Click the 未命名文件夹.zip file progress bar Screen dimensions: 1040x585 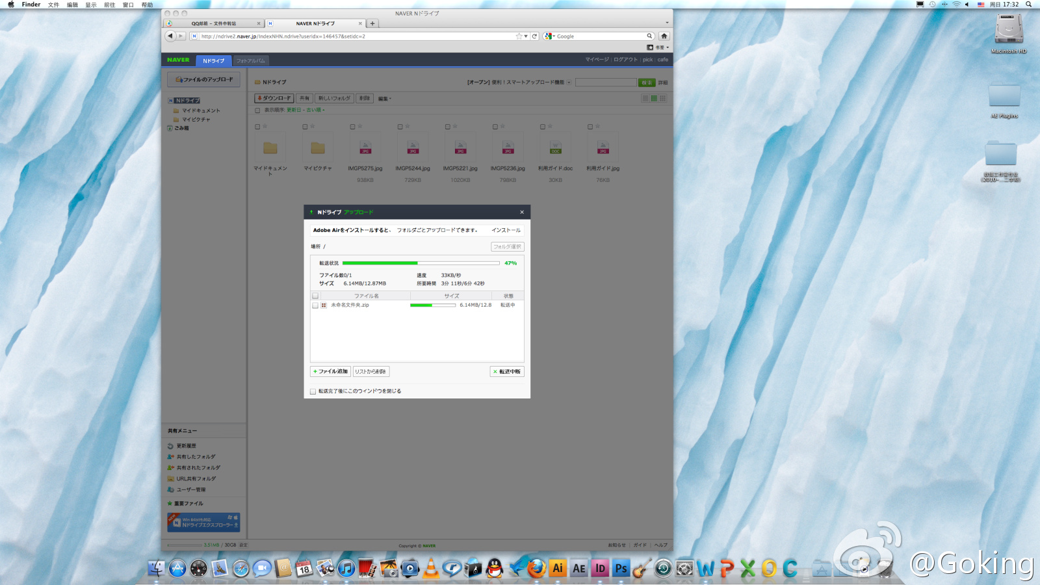tap(433, 305)
